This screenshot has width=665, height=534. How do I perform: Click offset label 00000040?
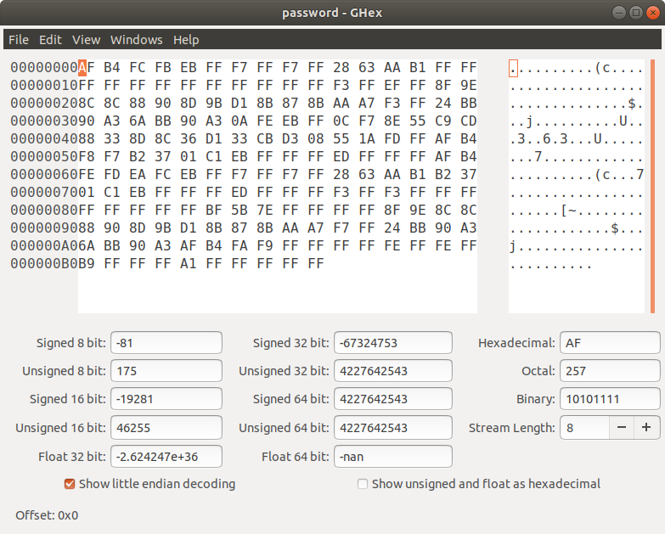pyautogui.click(x=44, y=138)
